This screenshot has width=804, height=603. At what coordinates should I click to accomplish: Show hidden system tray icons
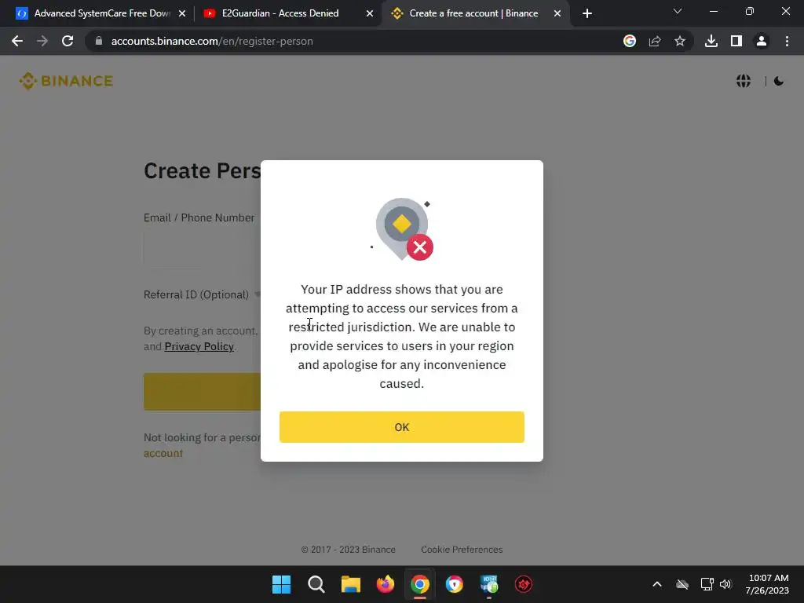pyautogui.click(x=657, y=584)
